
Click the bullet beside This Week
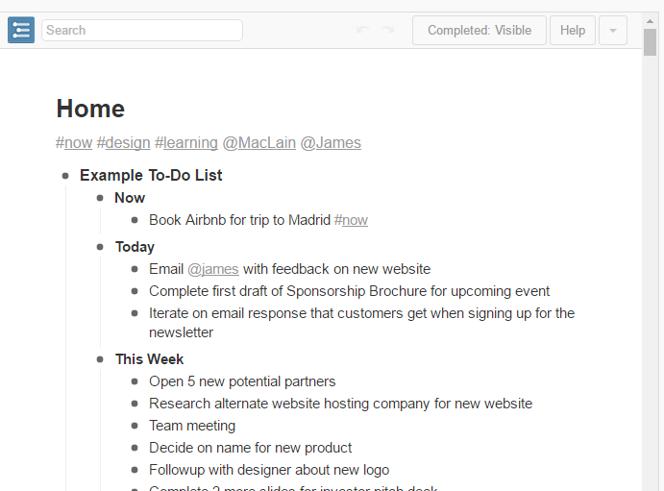[100, 359]
